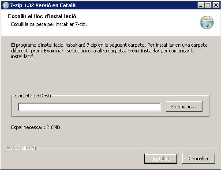The width and height of the screenshot is (221, 170).
Task: Close the 7-zip setup window
Action: (216, 5)
